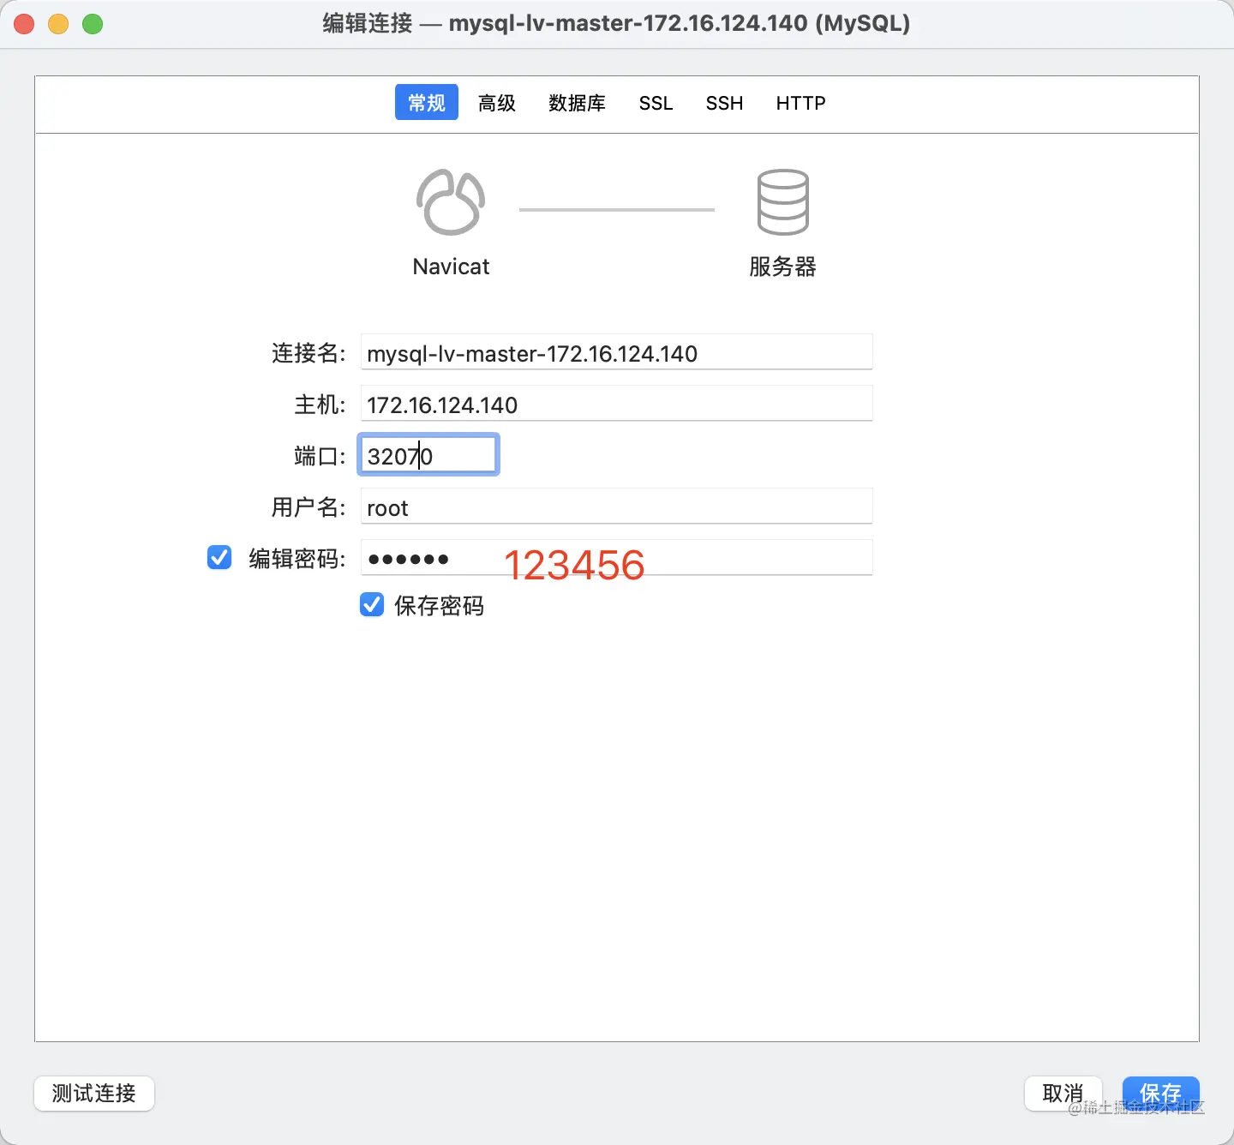Uncheck the 保存密码 checkbox
The image size is (1234, 1145).
[372, 605]
